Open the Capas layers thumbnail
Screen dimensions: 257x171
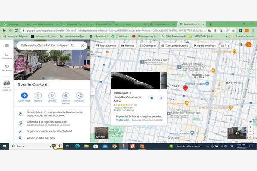(x=102, y=133)
